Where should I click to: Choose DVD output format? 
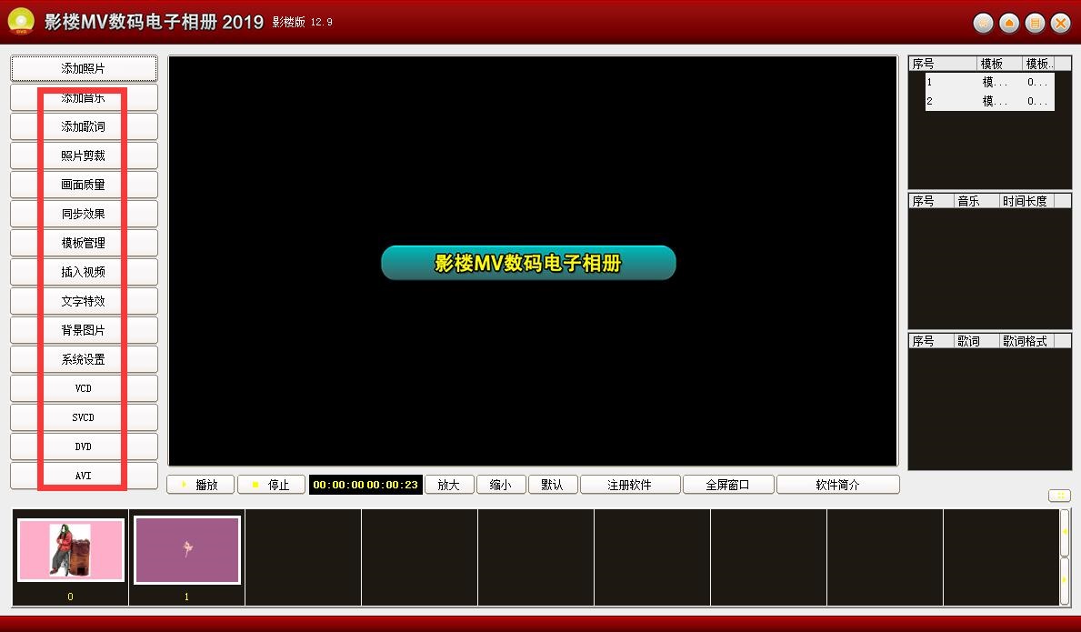pyautogui.click(x=84, y=446)
